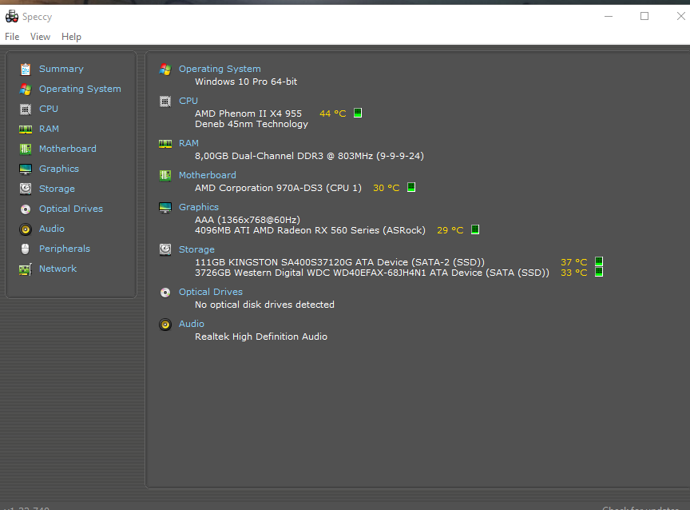Image resolution: width=690 pixels, height=510 pixels.
Task: Open the Audio label in sidebar
Action: click(51, 229)
